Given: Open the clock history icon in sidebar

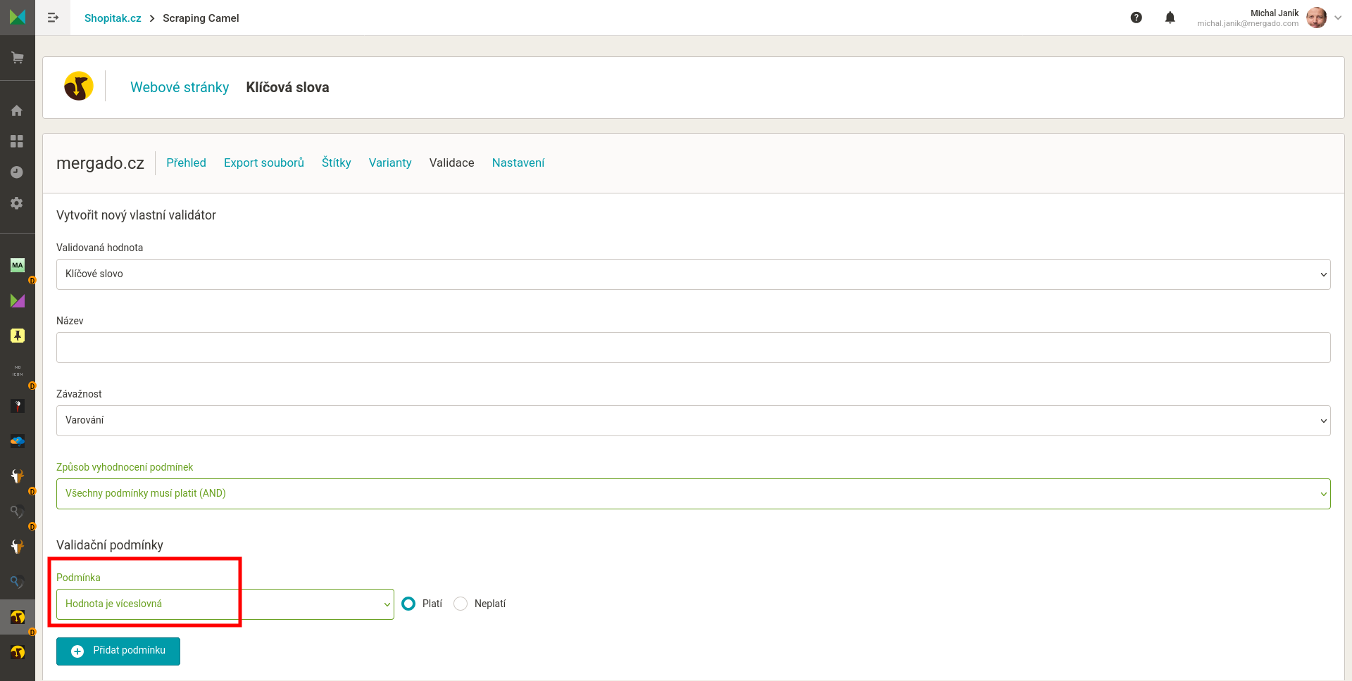Looking at the screenshot, I should [x=17, y=172].
